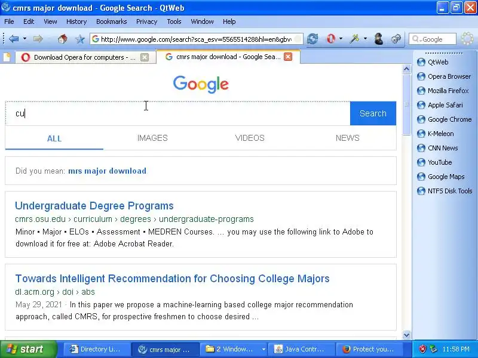The image size is (478, 358).
Task: Open CNN News sidebar bookmark
Action: click(437, 148)
